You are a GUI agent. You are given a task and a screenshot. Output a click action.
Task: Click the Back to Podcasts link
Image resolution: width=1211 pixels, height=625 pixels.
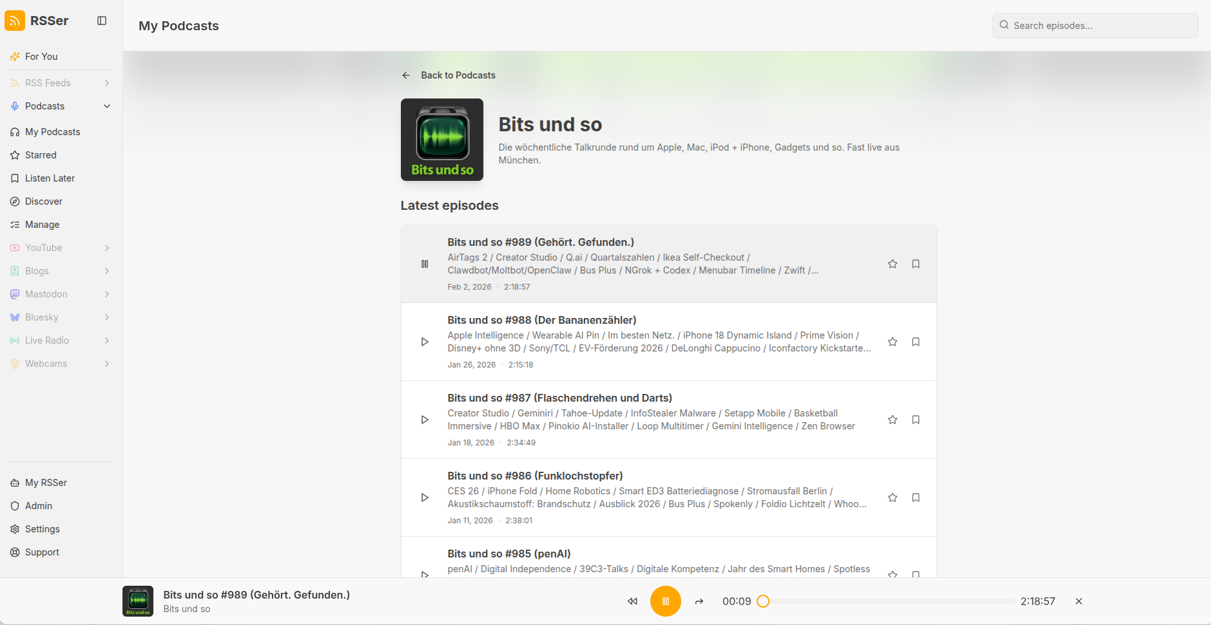(458, 75)
